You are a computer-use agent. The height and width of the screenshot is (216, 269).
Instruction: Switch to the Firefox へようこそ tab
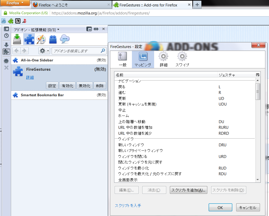71,5
